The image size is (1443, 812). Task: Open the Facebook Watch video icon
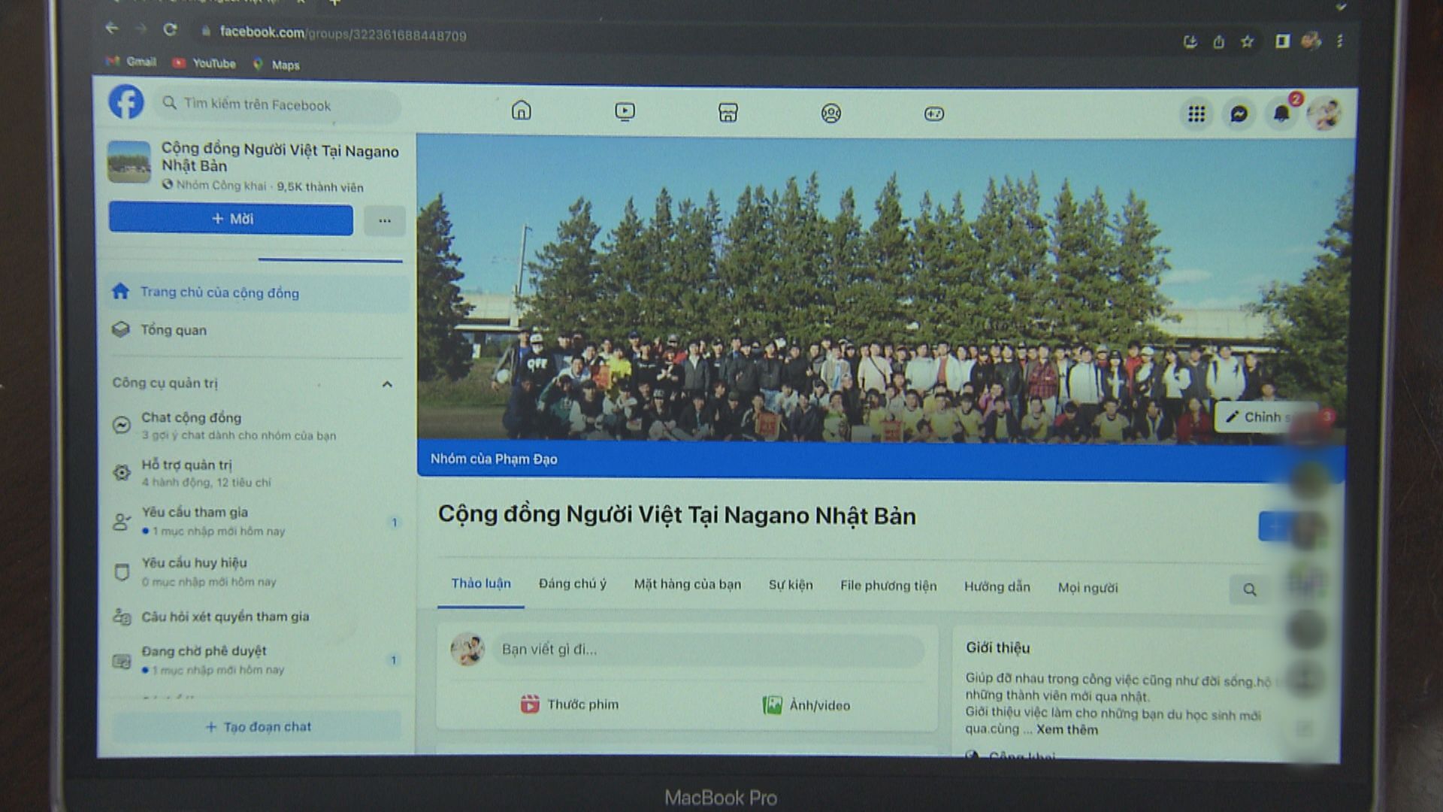625,112
